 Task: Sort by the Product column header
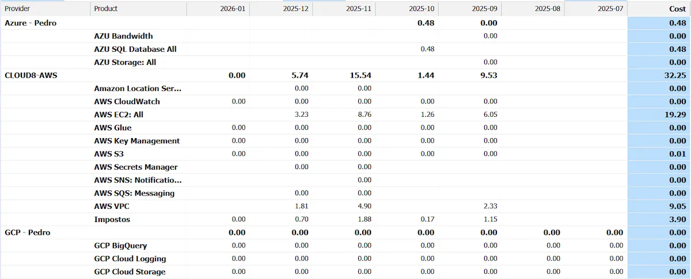[138, 9]
